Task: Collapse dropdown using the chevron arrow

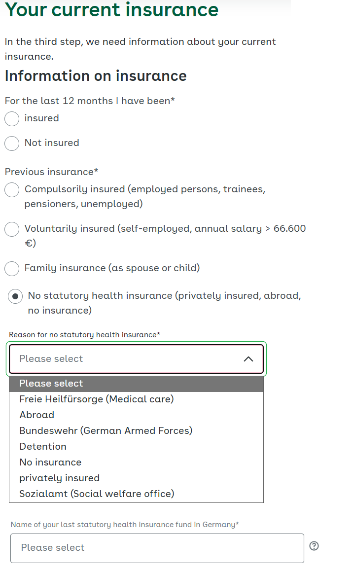Action: [248, 359]
